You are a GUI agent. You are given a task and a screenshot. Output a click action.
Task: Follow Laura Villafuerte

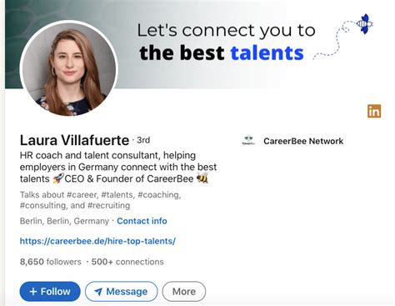pyautogui.click(x=50, y=292)
